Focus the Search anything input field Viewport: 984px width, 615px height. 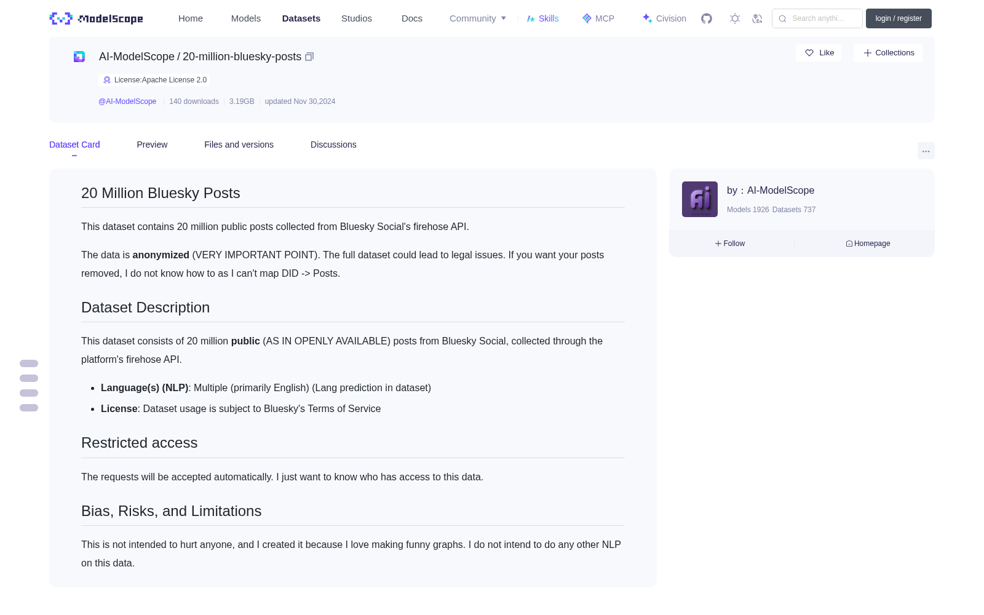coord(817,18)
